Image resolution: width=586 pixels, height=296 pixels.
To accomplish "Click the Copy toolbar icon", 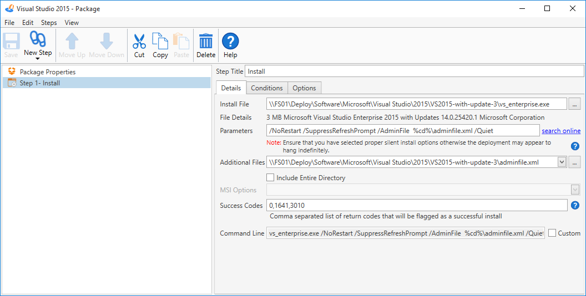I will pos(160,42).
